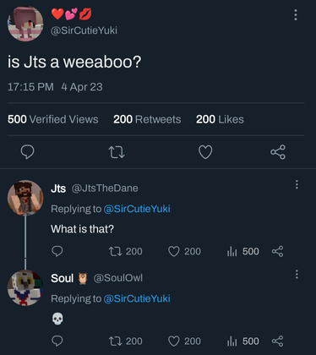Reply to Jts's comment
Screen dimensions: 316x355
coord(57,251)
